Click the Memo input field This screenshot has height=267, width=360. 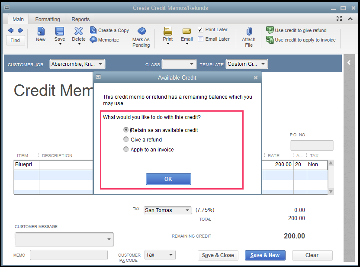(69, 255)
